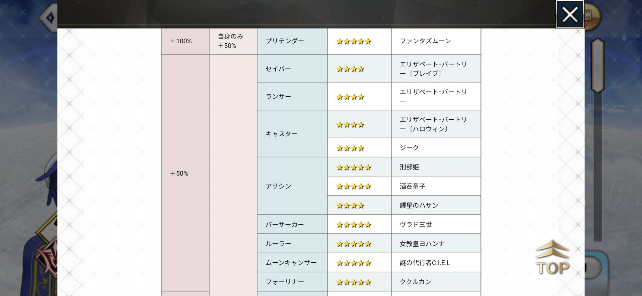
Task: Close the bonus servant list dialog
Action: coord(569,14)
